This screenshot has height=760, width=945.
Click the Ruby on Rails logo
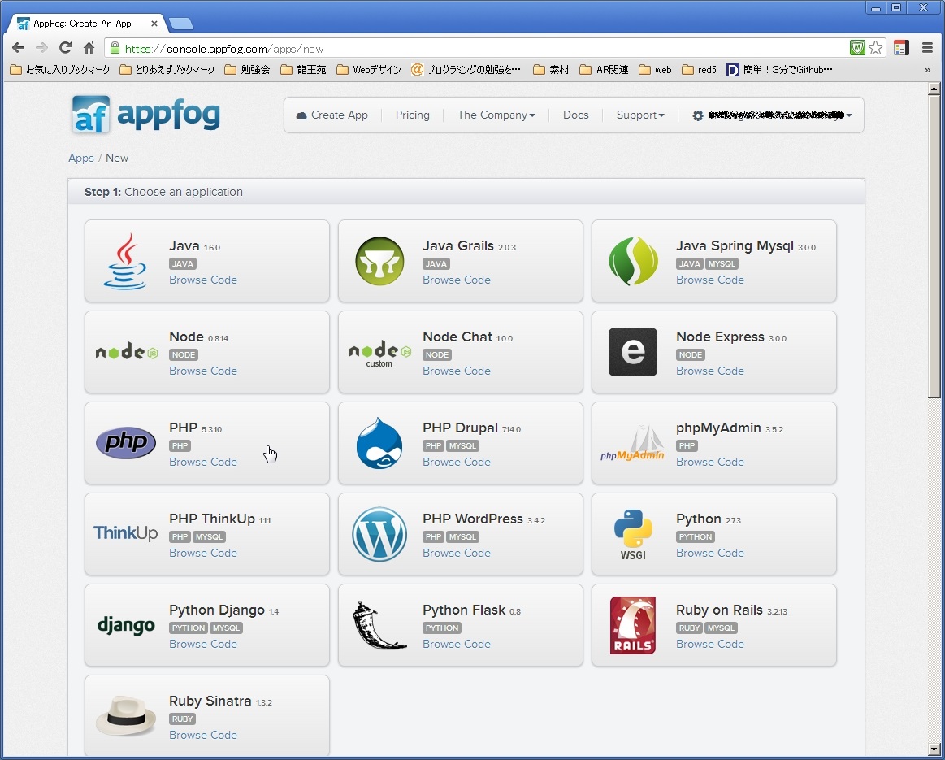pos(633,626)
